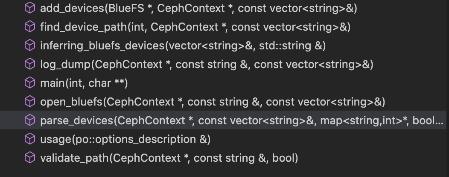Navigate to main(int, char **)

click(84, 83)
